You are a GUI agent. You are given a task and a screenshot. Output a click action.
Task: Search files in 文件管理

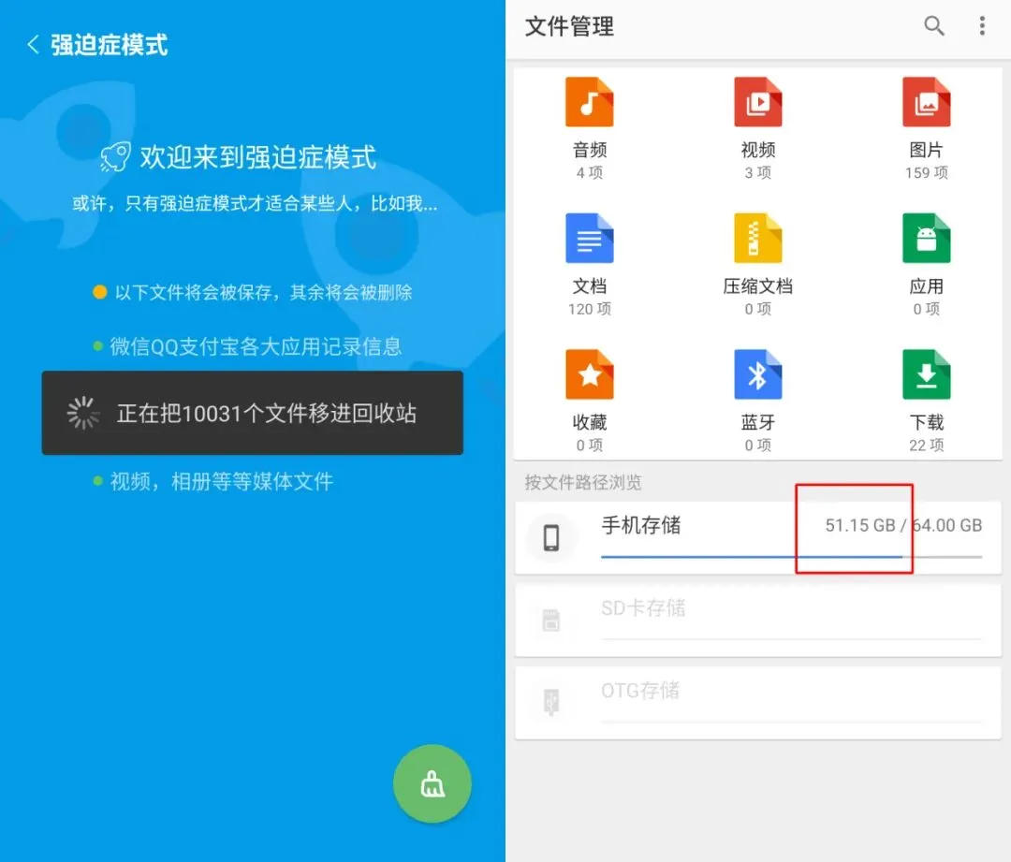(933, 26)
